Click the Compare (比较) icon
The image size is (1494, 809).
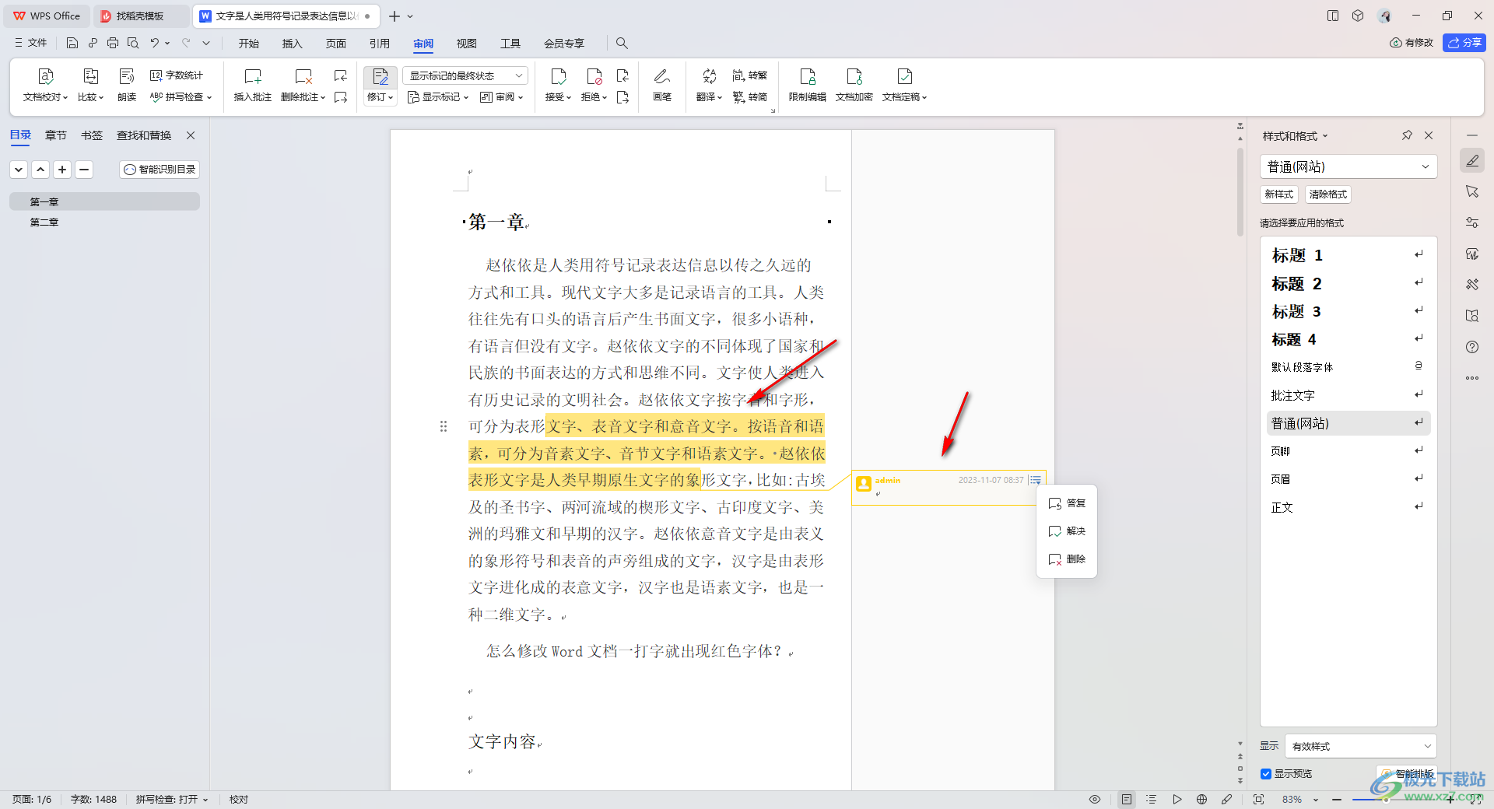tap(90, 76)
